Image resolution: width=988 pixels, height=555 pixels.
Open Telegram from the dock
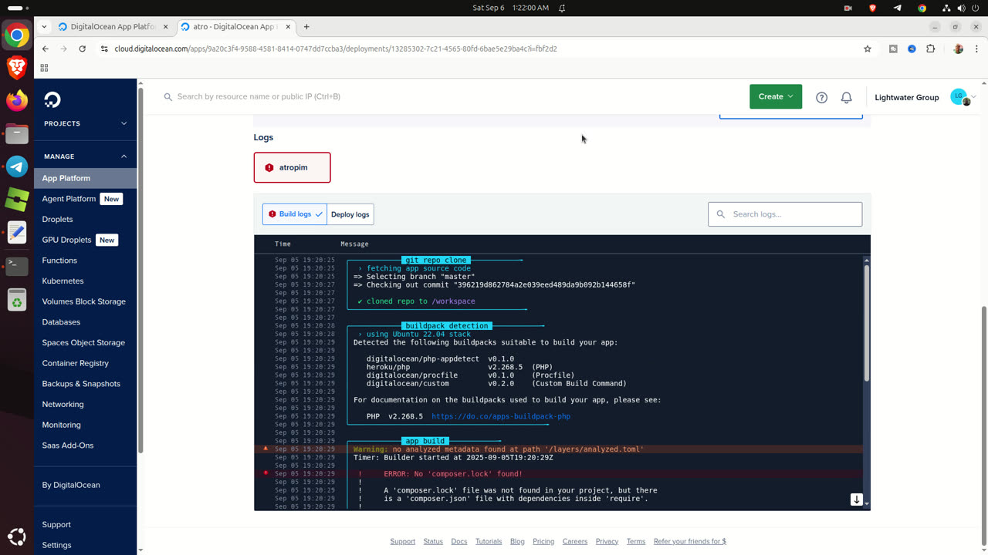click(17, 166)
